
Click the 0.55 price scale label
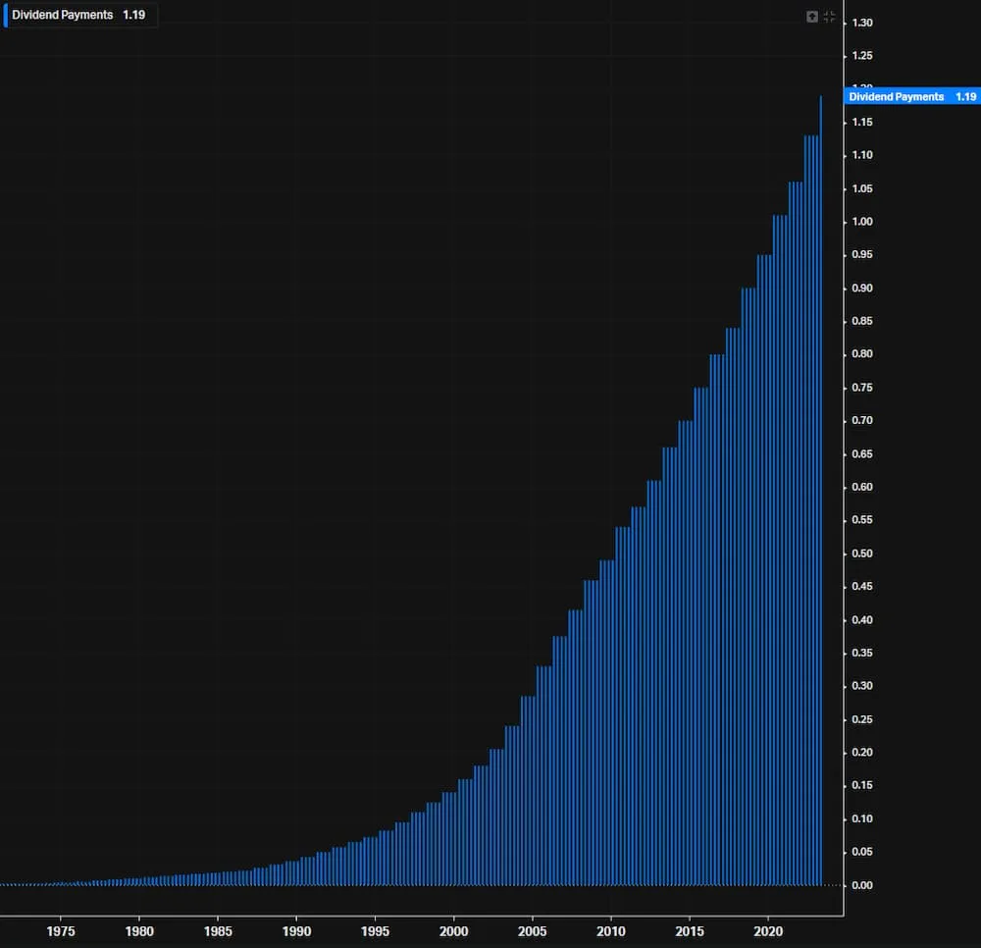pyautogui.click(x=862, y=520)
